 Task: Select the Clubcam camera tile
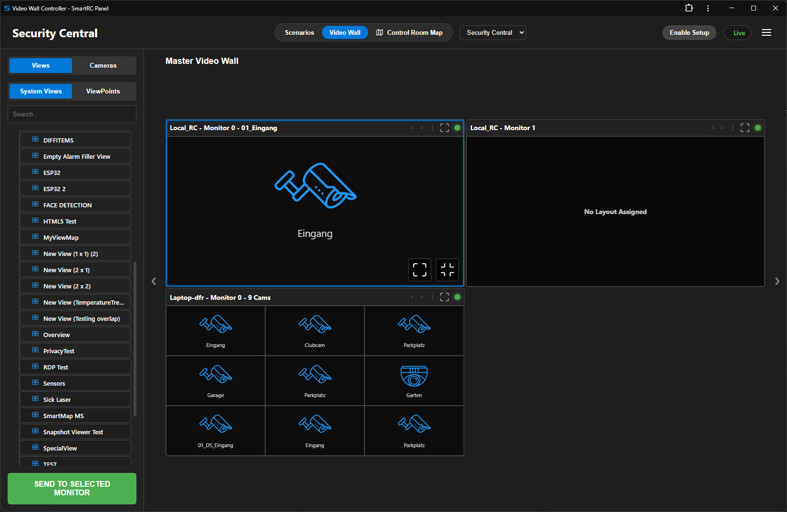[x=315, y=331]
